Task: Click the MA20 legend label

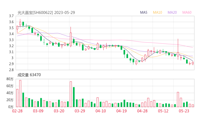Action: [x=172, y=12]
